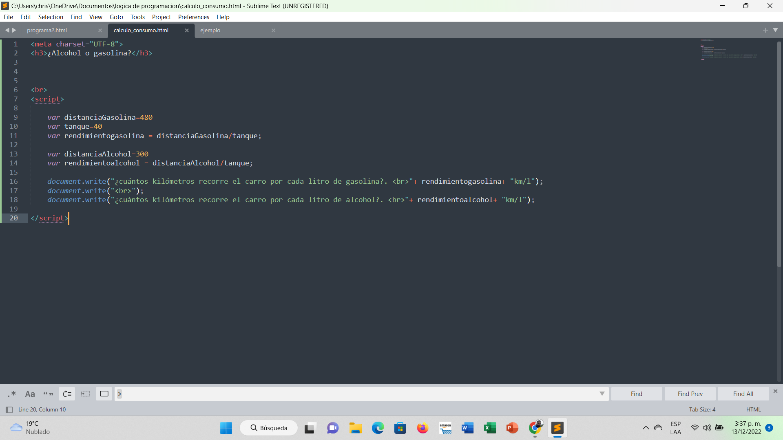Open Microsoft Store from taskbar
The height and width of the screenshot is (440, 783).
[x=400, y=428]
